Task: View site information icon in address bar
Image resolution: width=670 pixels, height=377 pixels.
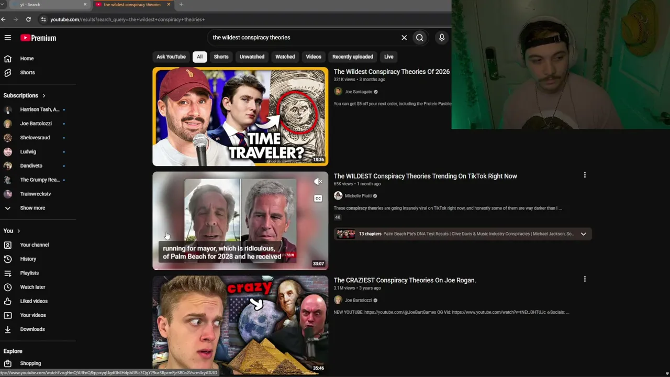Action: click(x=43, y=19)
